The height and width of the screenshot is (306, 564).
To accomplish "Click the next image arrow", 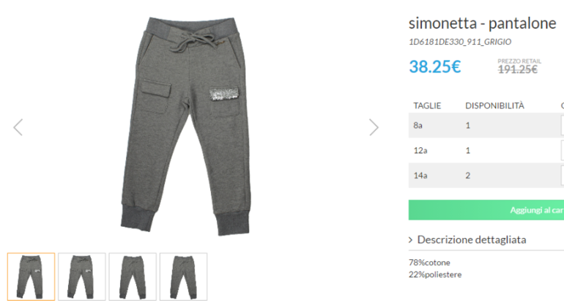I will [x=374, y=127].
